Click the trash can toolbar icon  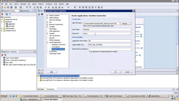click(102, 7)
